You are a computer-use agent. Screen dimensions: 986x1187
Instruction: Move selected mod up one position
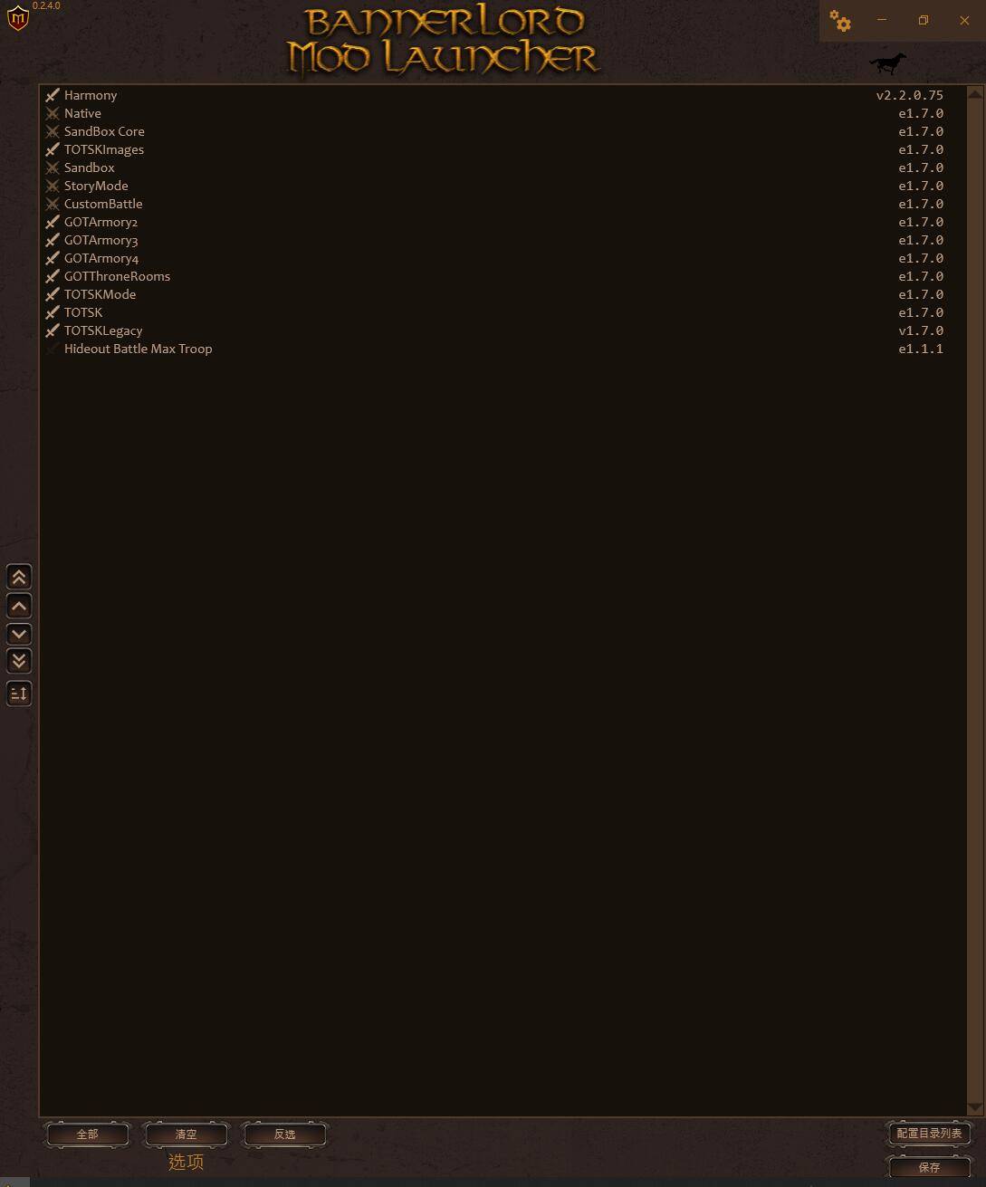(x=19, y=606)
